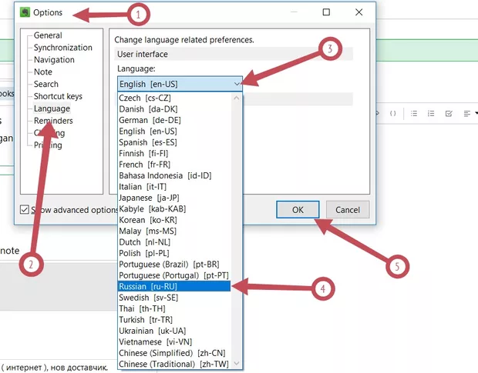Select Russian [ru-RU] highlighted option
Screen dimensions: 478x373
(174, 286)
